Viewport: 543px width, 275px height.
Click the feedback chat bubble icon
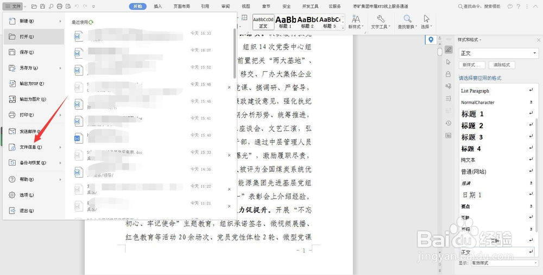(x=510, y=6)
